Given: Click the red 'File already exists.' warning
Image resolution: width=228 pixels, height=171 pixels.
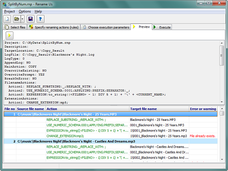Looking at the screenshot, I should point(203,136).
